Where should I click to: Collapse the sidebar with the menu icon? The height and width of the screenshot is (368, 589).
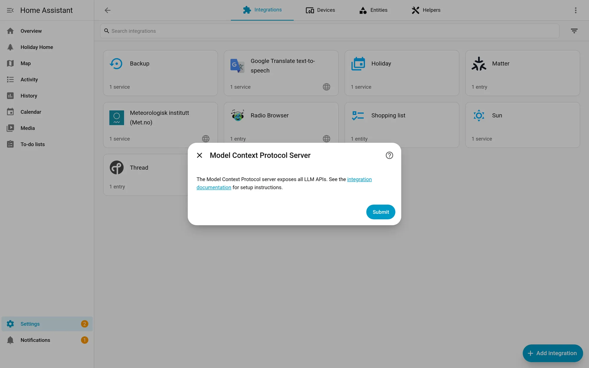(10, 10)
